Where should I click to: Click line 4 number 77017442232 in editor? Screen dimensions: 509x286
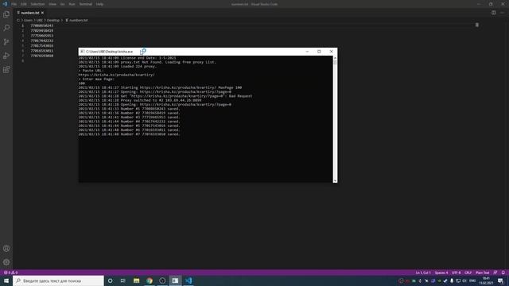(42, 41)
